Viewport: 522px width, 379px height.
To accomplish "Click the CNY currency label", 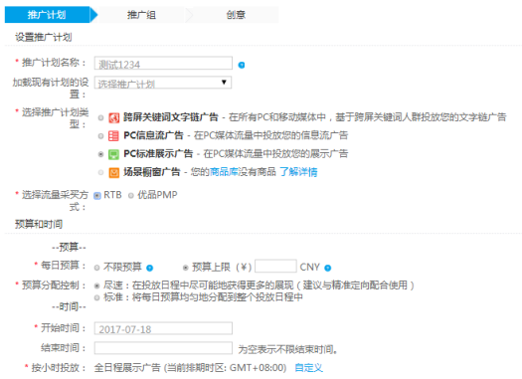I will point(309,268).
